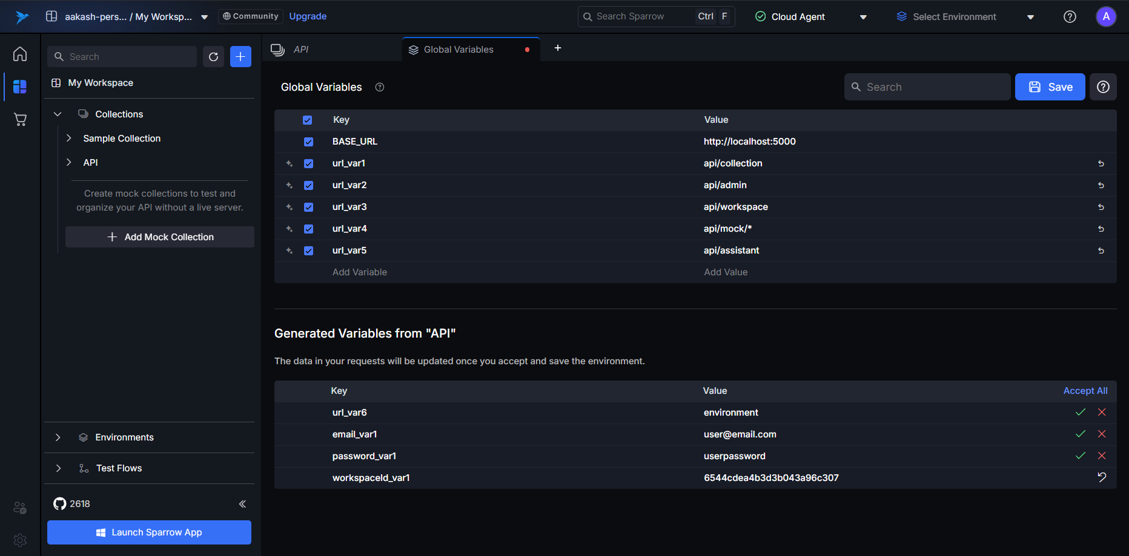Expand the Sample Collection folder
The image size is (1129, 556).
pyautogui.click(x=69, y=138)
